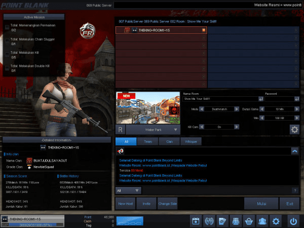Collapse the chat panel with up arrow
The width and height of the screenshot is (304, 228).
coord(294,151)
